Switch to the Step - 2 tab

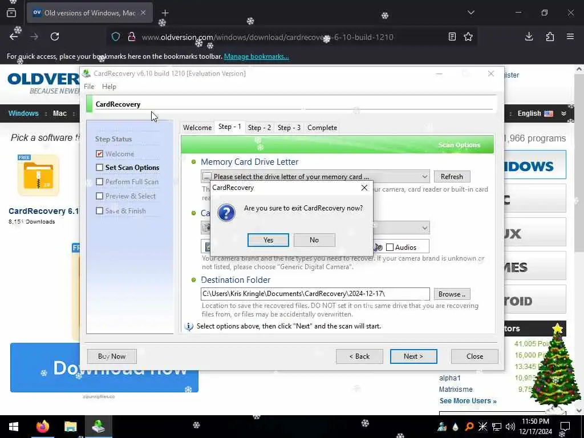[x=259, y=127]
